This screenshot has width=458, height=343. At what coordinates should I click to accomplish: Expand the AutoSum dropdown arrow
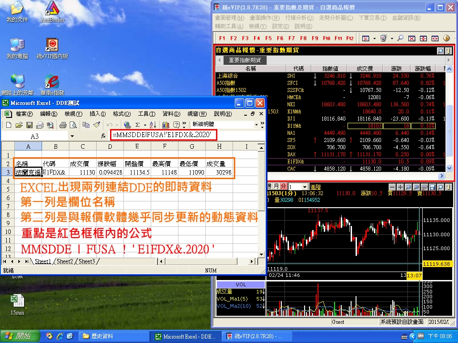tap(145, 125)
